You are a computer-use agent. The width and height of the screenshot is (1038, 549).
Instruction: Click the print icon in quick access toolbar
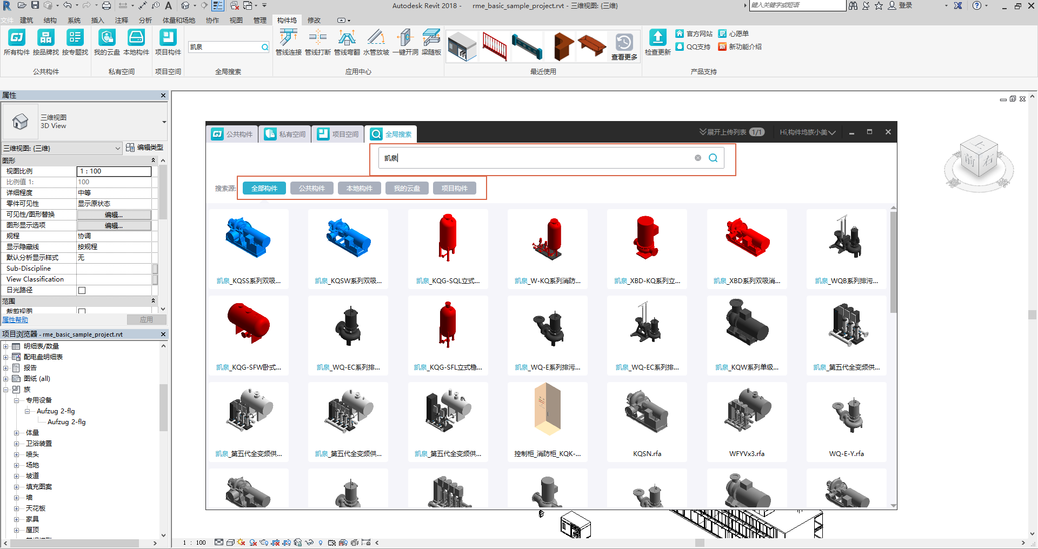click(x=107, y=5)
